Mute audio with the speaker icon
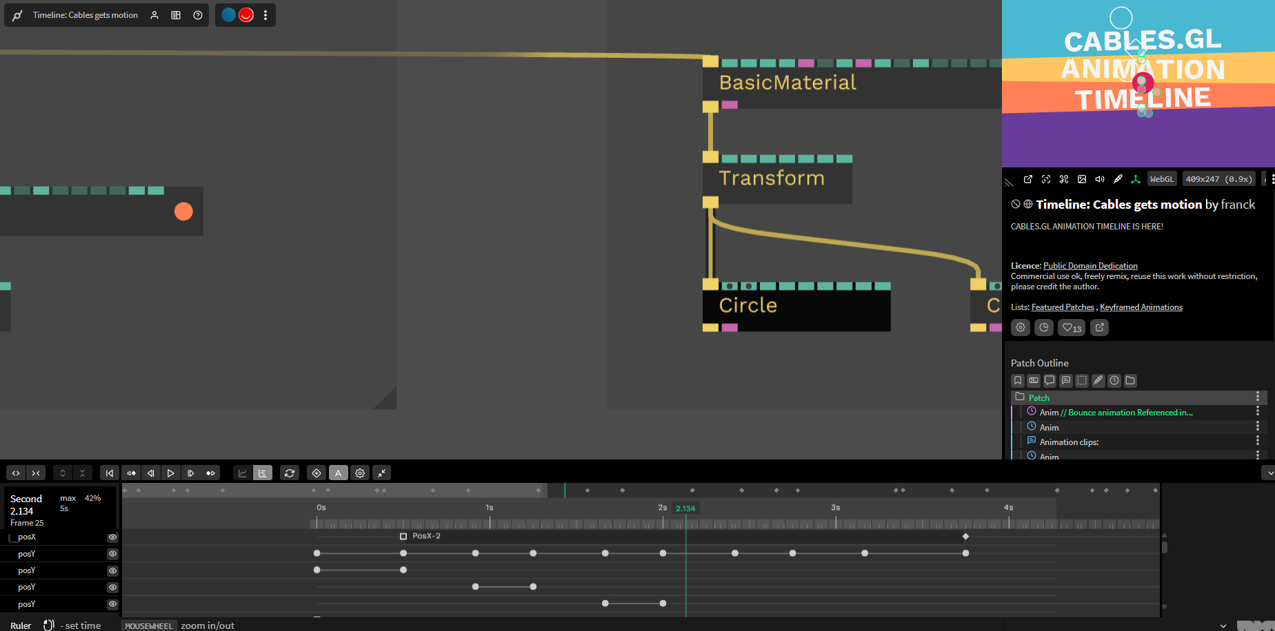This screenshot has width=1275, height=631. point(1100,178)
